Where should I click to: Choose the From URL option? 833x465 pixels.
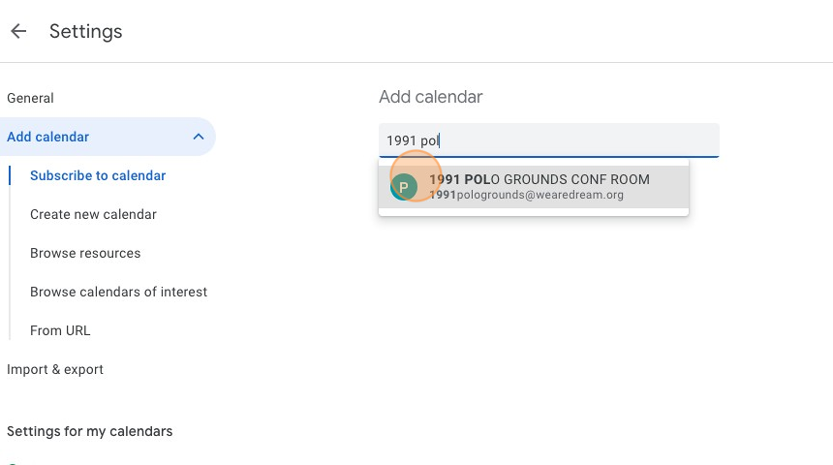coord(60,330)
